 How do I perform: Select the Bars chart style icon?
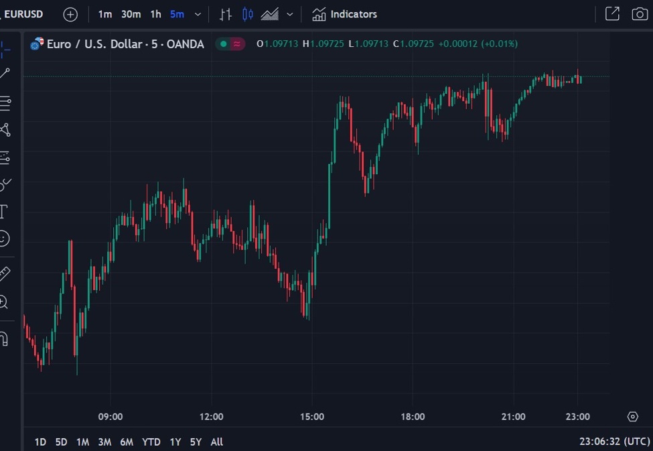225,15
